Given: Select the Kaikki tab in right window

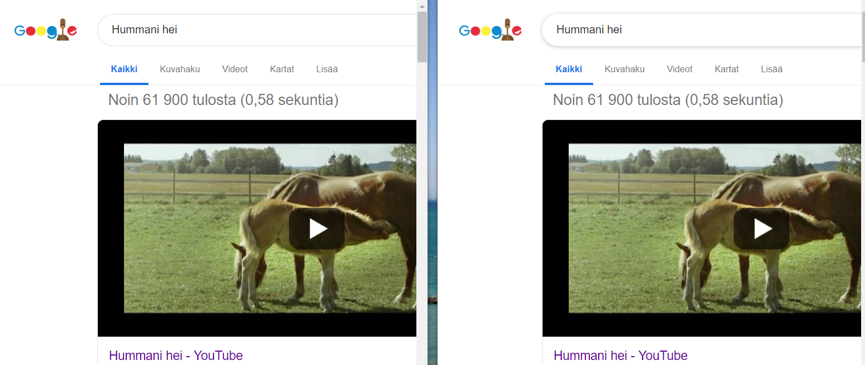Looking at the screenshot, I should 569,69.
